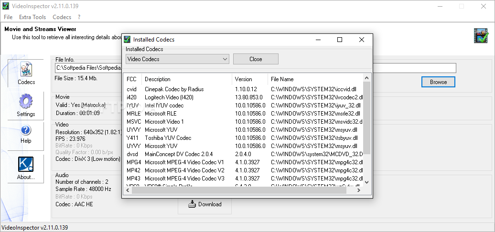Click the MRLE FCC cell
The height and width of the screenshot is (232, 495).
click(x=133, y=114)
